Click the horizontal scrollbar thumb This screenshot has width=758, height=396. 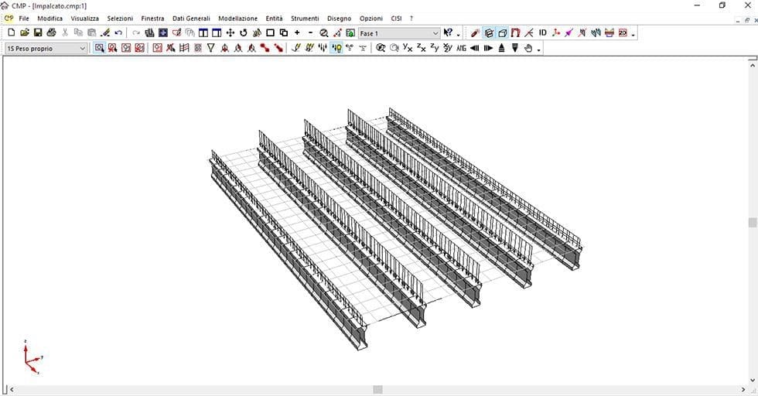pos(376,391)
